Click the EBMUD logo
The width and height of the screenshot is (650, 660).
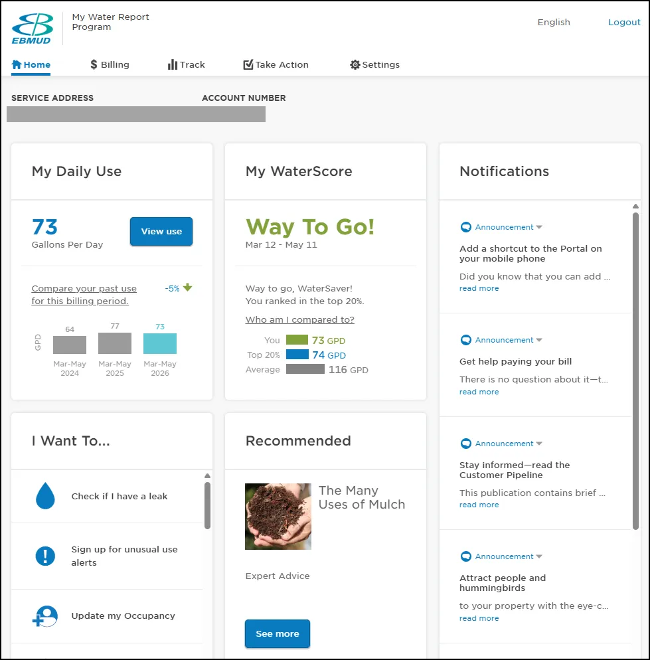(33, 29)
